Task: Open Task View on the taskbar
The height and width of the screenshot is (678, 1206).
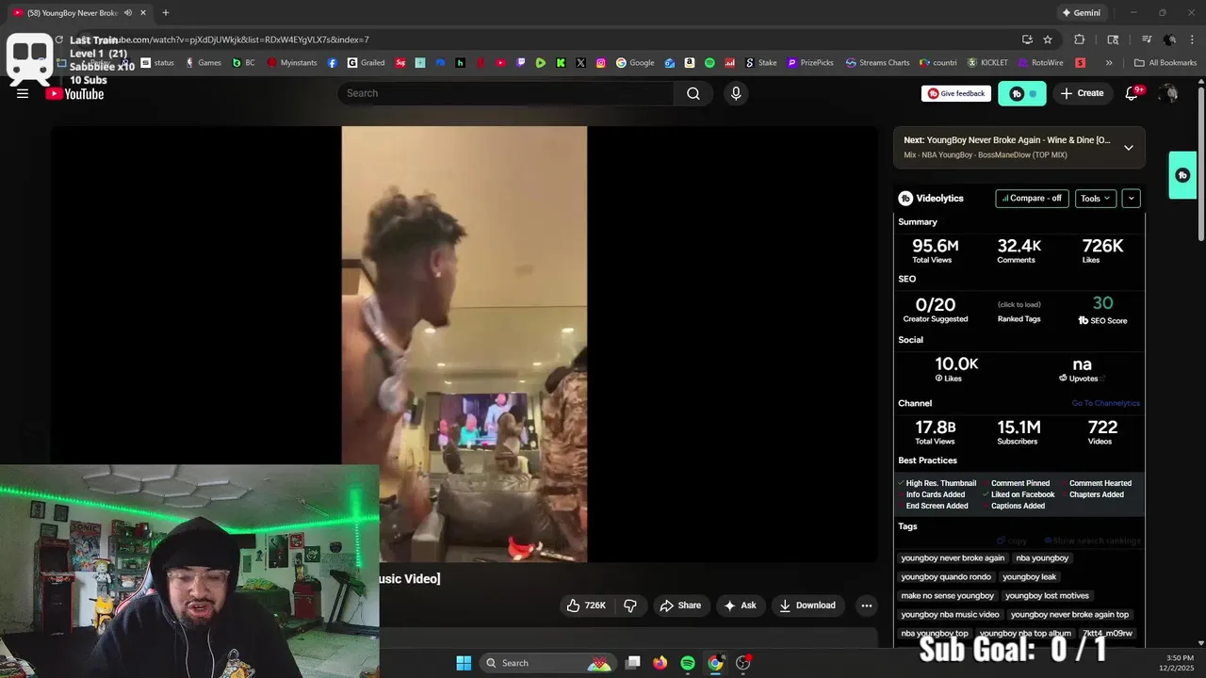Action: [x=633, y=663]
